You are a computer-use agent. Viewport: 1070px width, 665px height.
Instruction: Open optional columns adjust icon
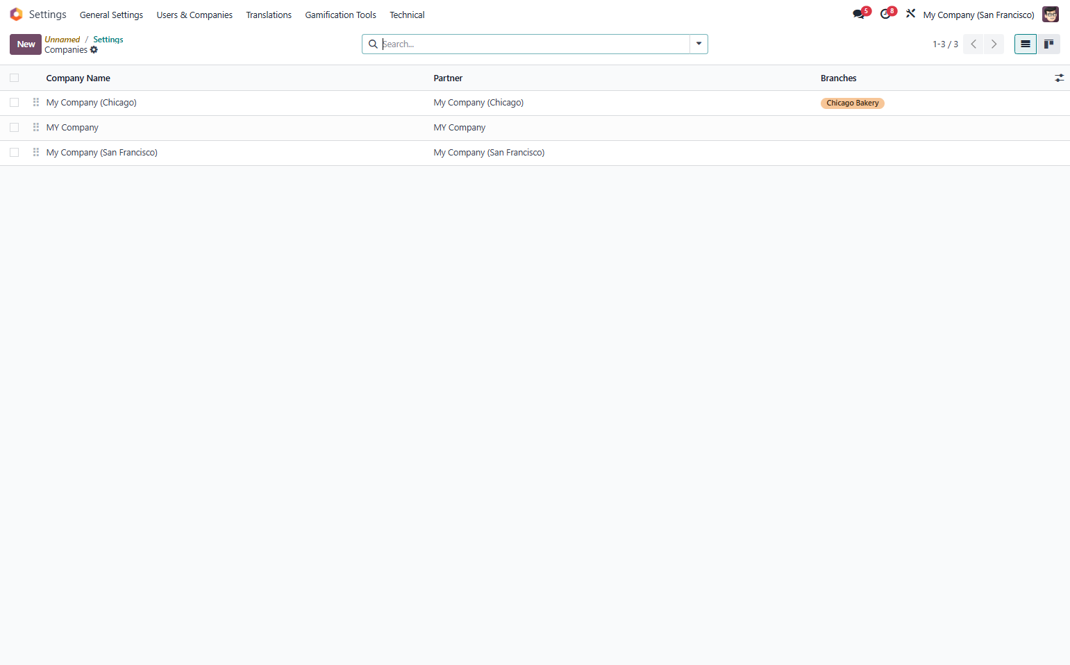(x=1059, y=78)
